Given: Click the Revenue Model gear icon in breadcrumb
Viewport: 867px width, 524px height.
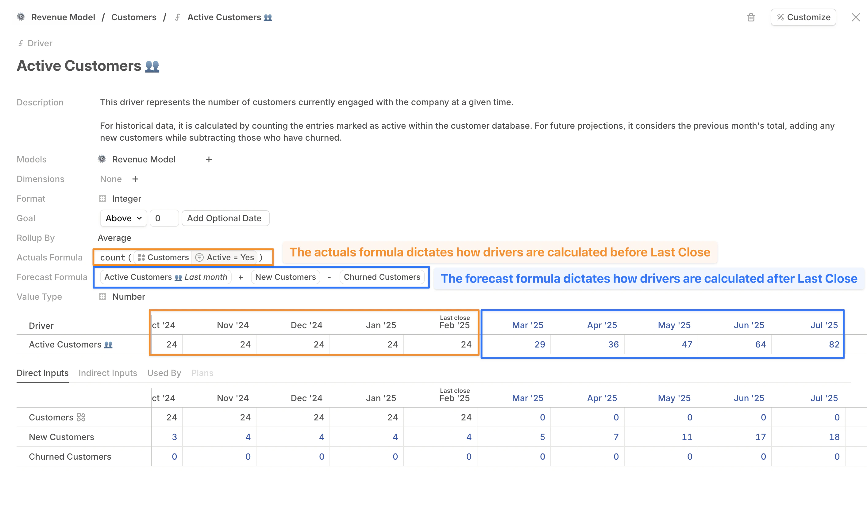Looking at the screenshot, I should (21, 17).
